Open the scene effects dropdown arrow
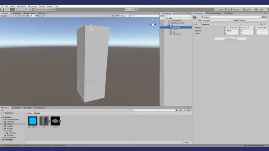Image resolution: width=269 pixels, height=151 pixels. pos(34,16)
